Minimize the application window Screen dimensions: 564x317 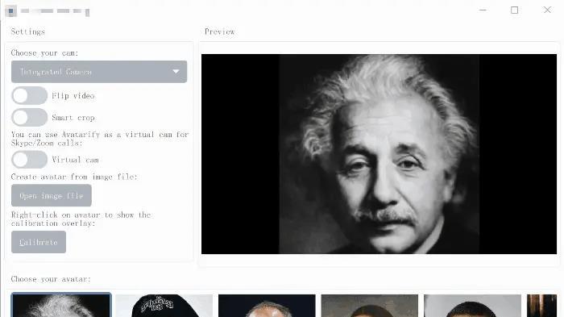pyautogui.click(x=483, y=10)
